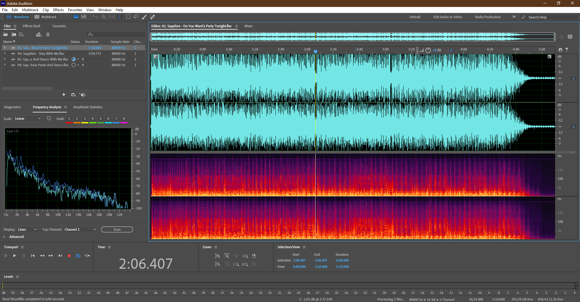Toggle Hold 5 button
The height and width of the screenshot is (302, 580).
(x=101, y=119)
